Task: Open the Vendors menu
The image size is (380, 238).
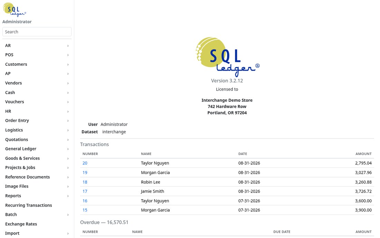Action: (x=37, y=83)
